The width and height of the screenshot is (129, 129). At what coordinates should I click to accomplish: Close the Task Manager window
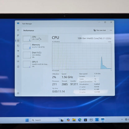click(111, 22)
